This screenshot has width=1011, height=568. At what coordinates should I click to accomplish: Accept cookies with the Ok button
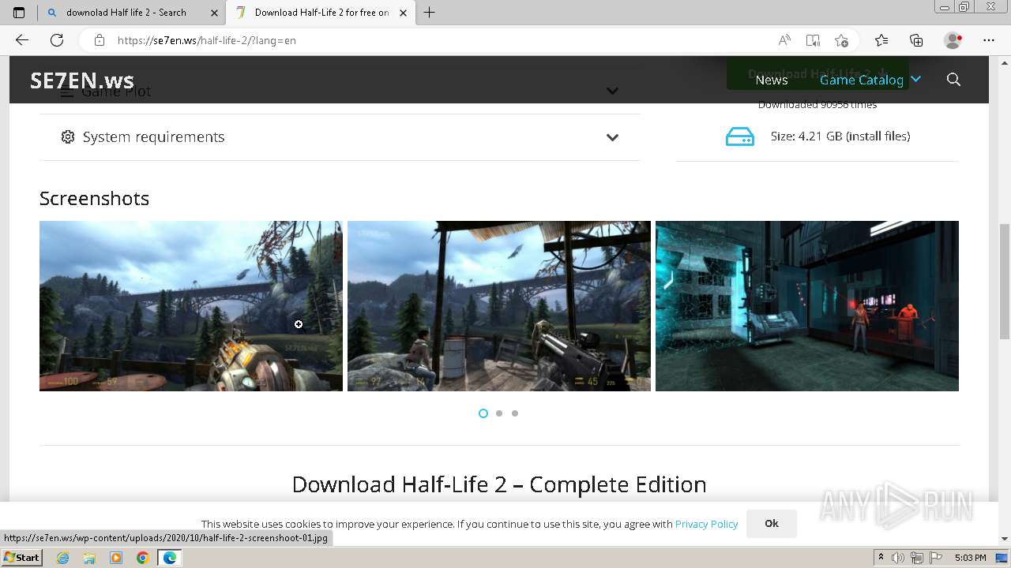coord(772,523)
